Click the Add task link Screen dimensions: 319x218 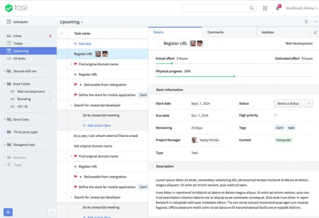83,44
